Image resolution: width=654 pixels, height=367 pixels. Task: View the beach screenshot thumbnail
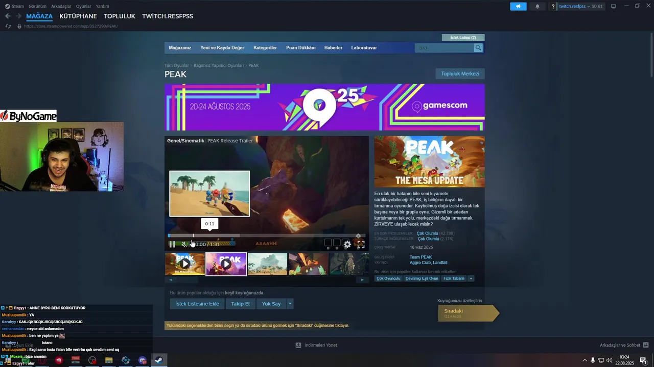pyautogui.click(x=267, y=264)
